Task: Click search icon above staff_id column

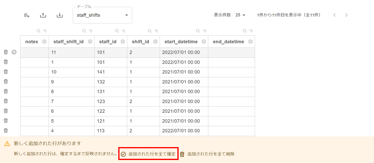Action: tap(117, 31)
